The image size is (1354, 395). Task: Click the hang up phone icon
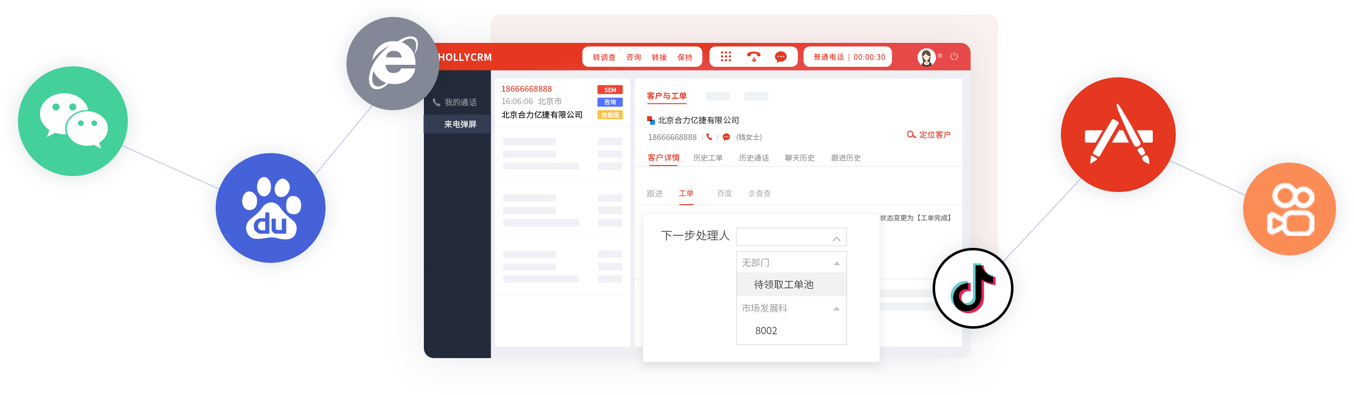pyautogui.click(x=753, y=57)
